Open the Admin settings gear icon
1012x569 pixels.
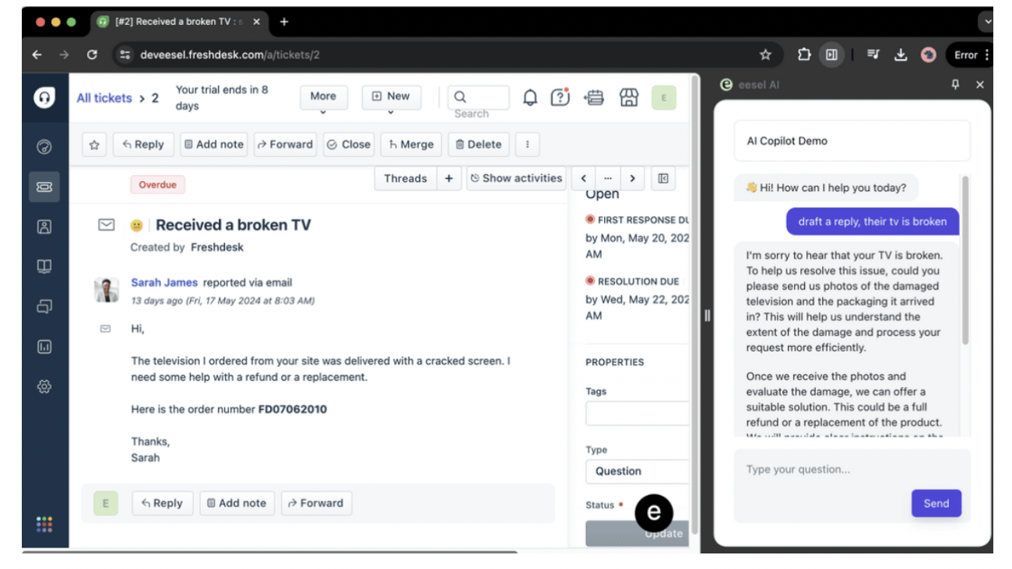pos(44,386)
